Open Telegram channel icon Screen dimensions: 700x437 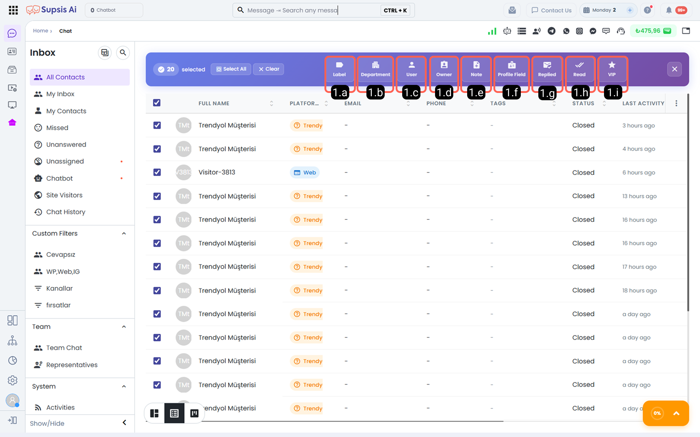(551, 31)
